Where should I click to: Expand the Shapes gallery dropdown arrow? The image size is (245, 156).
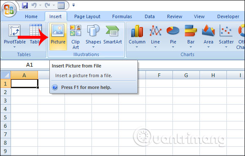tap(93, 47)
